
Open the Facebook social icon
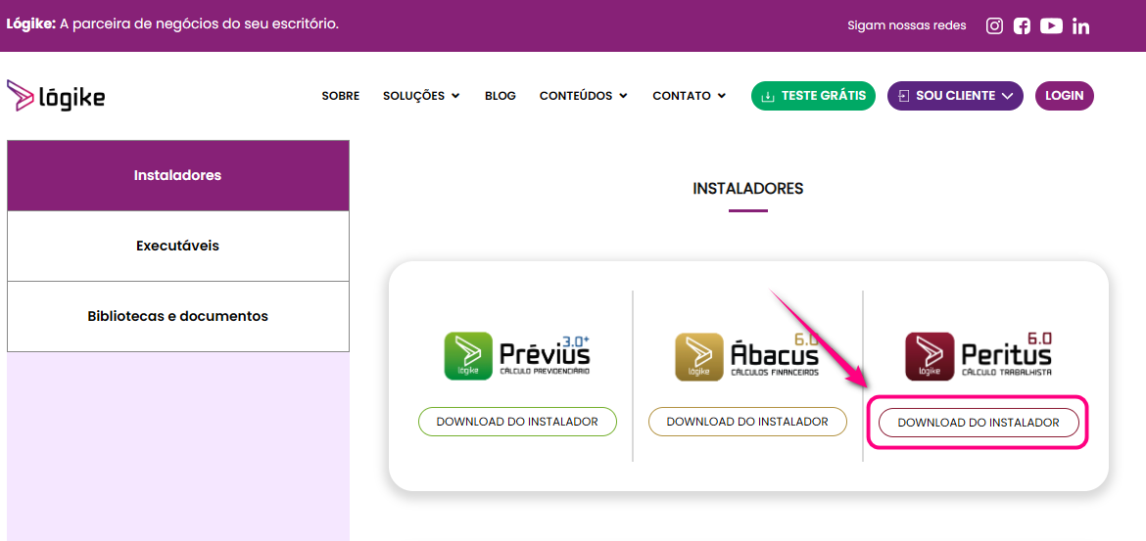(1022, 26)
